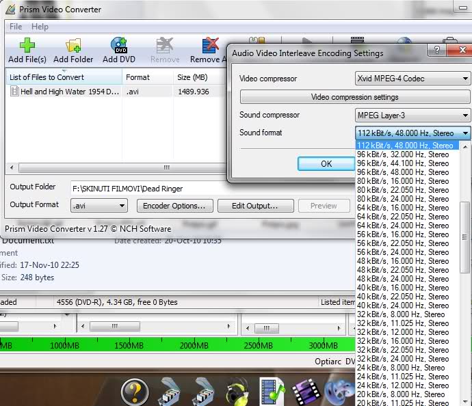The height and width of the screenshot is (406, 472).
Task: Select 56 kBit/s, 24.000 Hz, Stereo
Action: point(407,252)
